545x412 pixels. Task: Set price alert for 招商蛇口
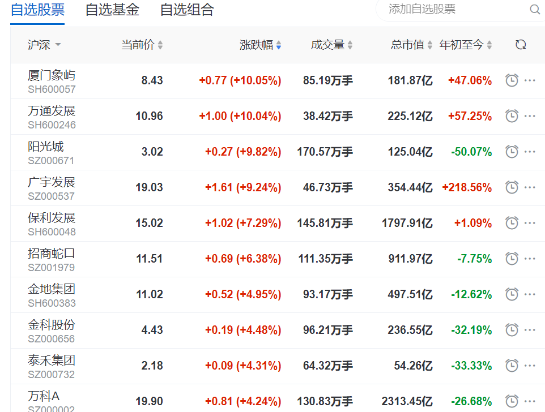[512, 259]
